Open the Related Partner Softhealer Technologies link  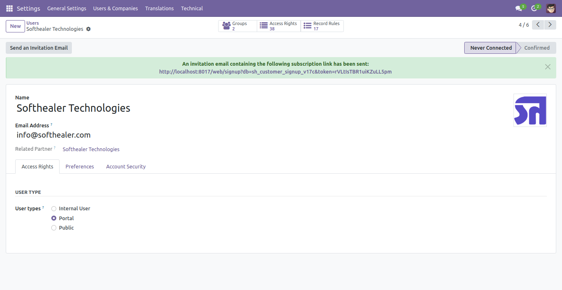point(91,149)
